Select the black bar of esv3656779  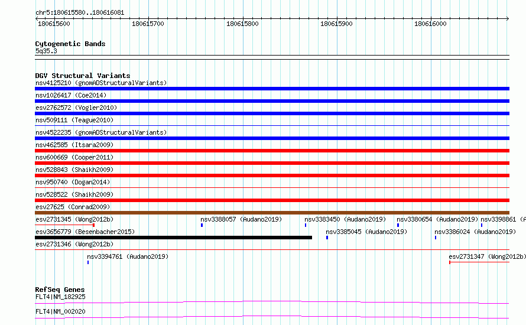coord(173,238)
